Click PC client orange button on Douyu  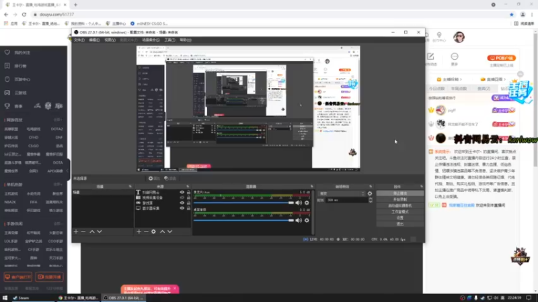click(501, 58)
